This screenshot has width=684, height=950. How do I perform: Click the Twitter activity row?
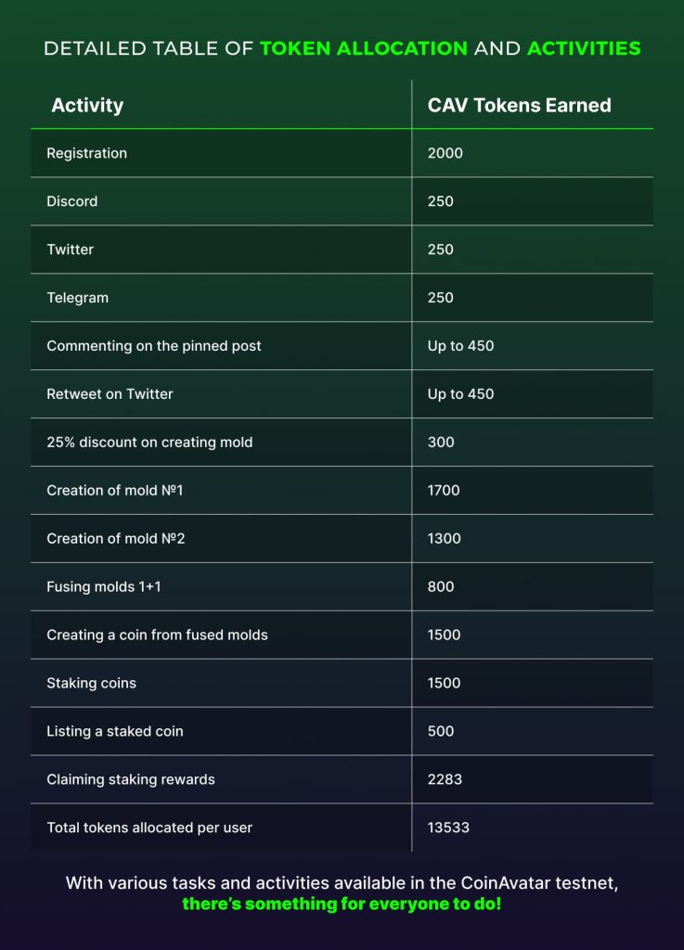point(71,250)
